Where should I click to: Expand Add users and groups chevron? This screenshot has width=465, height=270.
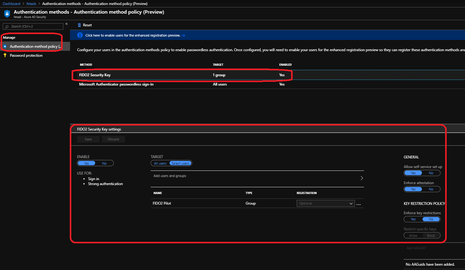tap(361, 178)
